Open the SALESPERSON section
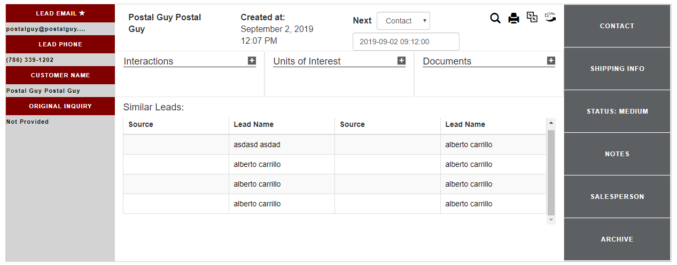The image size is (677, 265). (x=617, y=197)
